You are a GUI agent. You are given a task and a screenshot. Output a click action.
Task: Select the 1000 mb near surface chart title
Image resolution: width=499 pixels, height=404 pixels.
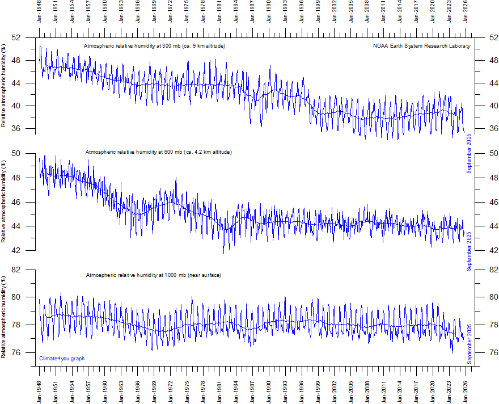click(x=153, y=275)
